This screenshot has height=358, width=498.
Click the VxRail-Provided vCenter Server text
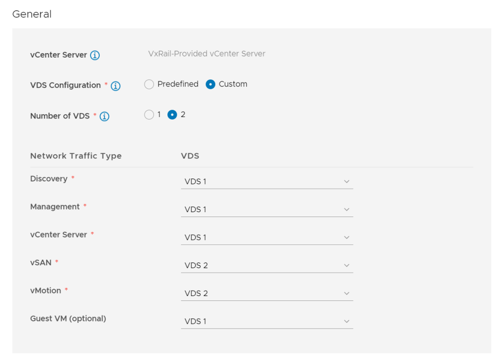click(206, 54)
